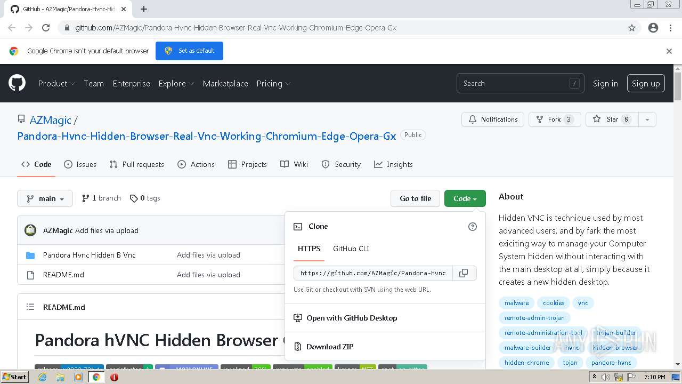The image size is (682, 384).
Task: Open the AZMagic owner link
Action: click(x=51, y=120)
